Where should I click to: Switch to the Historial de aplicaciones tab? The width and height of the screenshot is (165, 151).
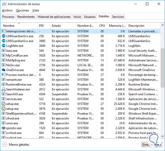coord(54,17)
